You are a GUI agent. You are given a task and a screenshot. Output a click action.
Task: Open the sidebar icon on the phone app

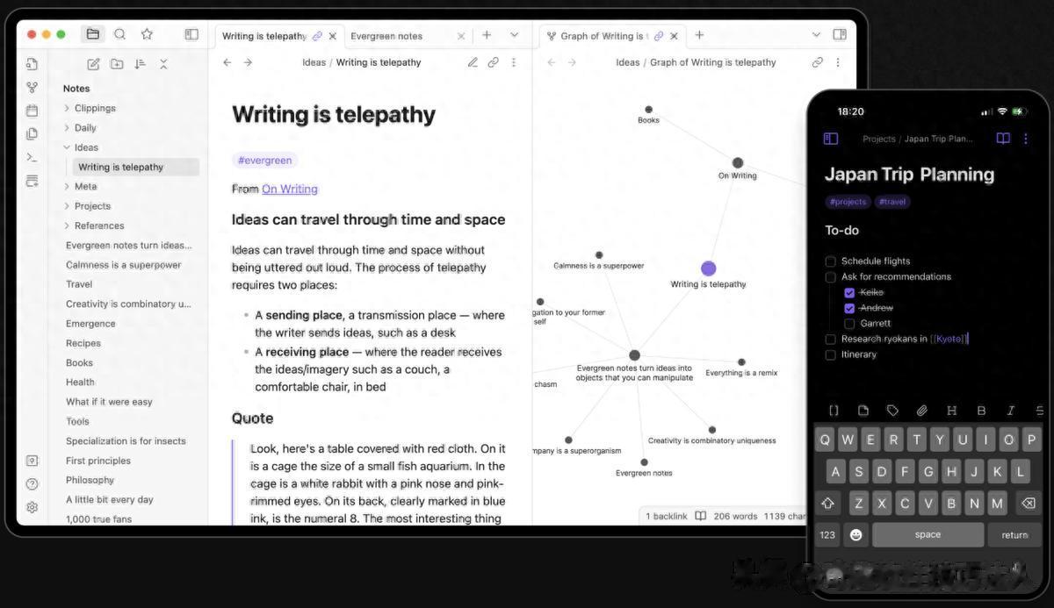point(831,139)
